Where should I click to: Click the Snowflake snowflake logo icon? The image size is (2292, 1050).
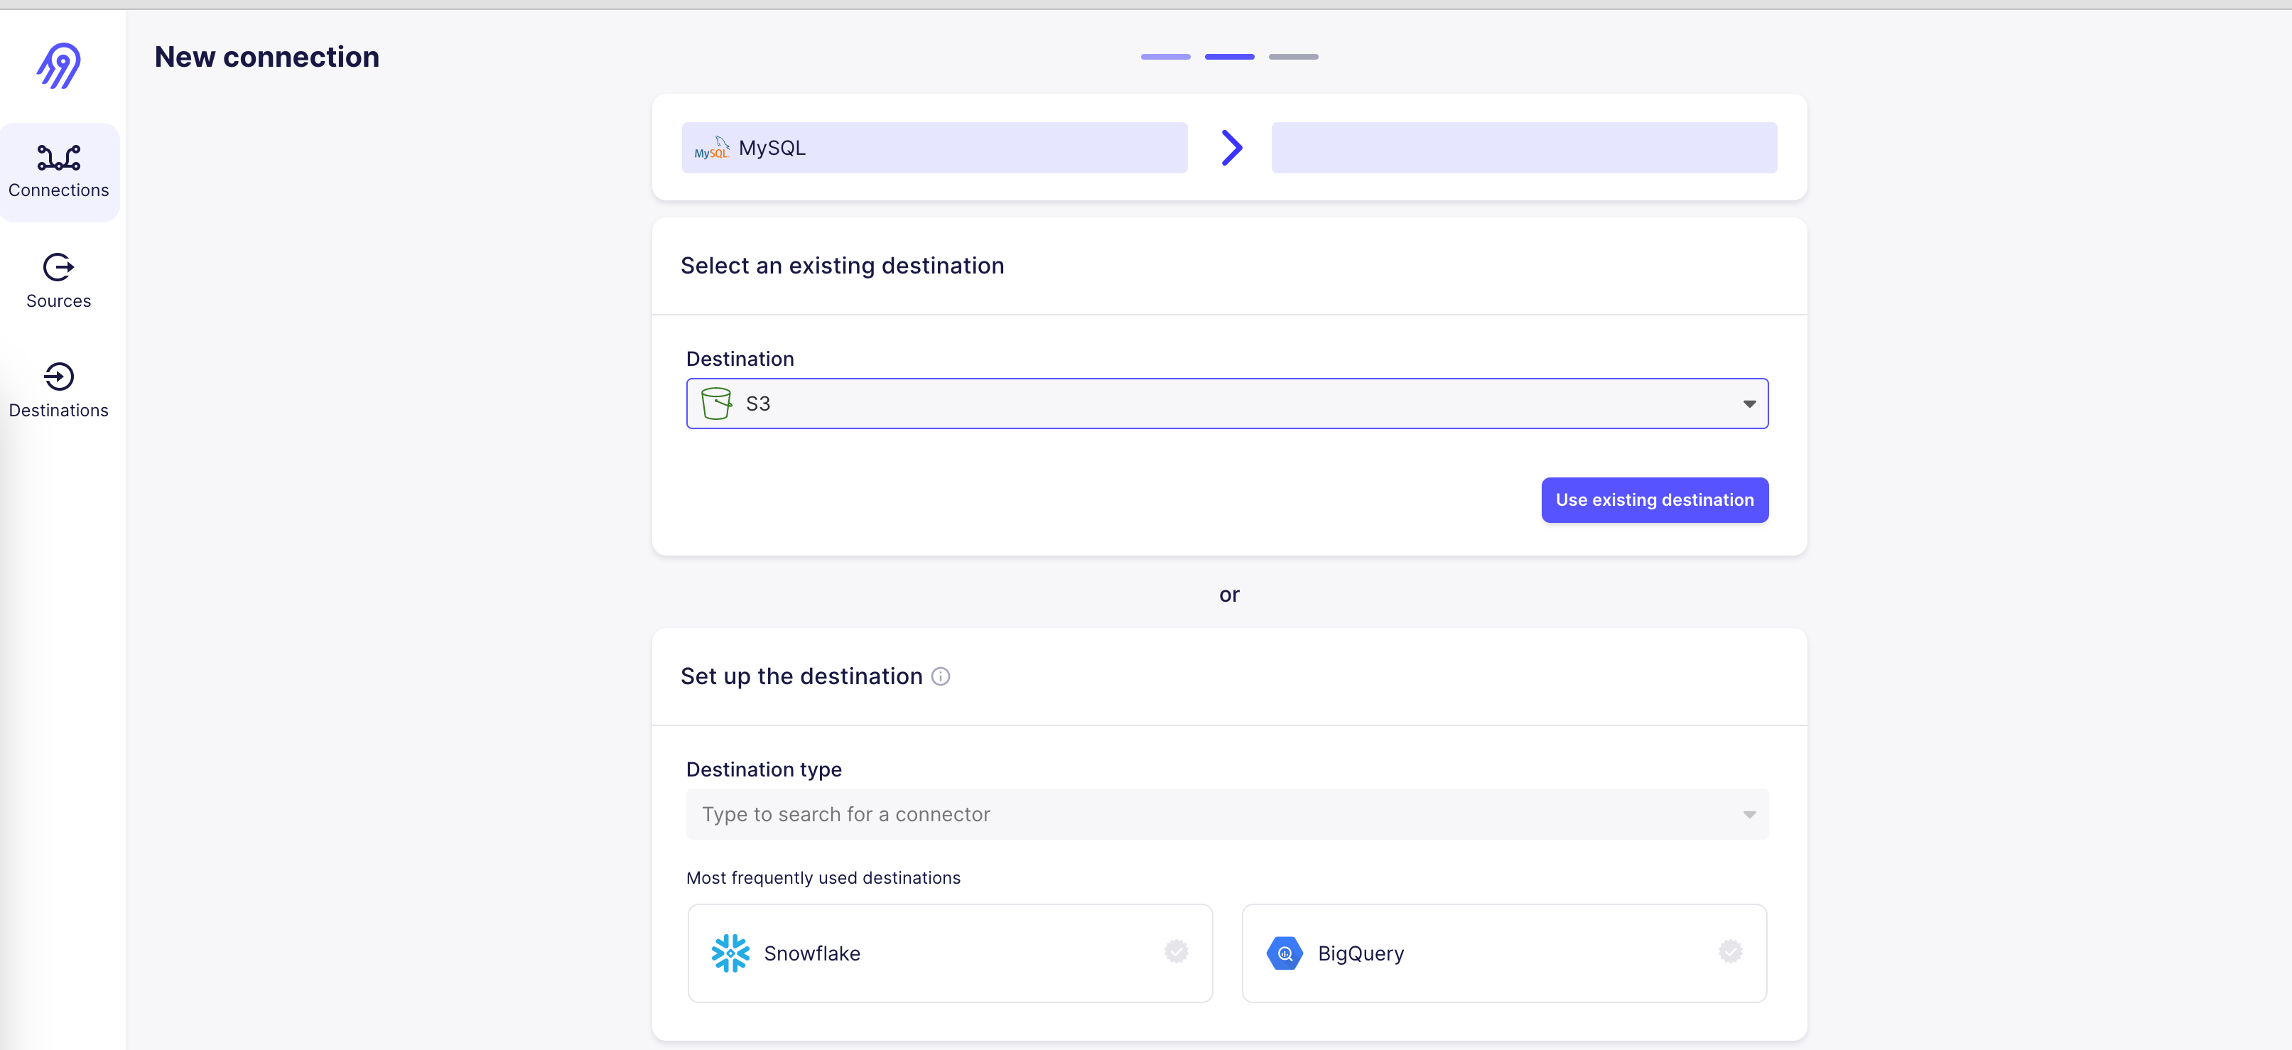coord(730,953)
